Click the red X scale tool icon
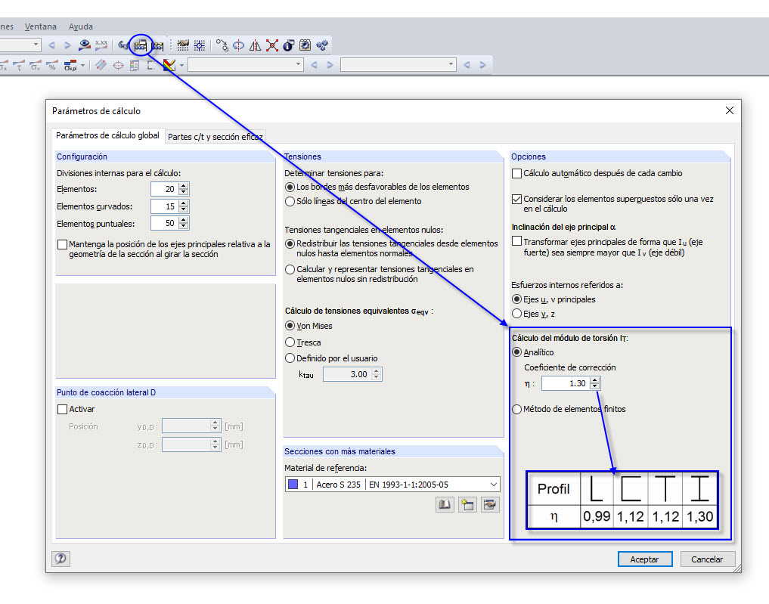The image size is (769, 604). (x=271, y=45)
